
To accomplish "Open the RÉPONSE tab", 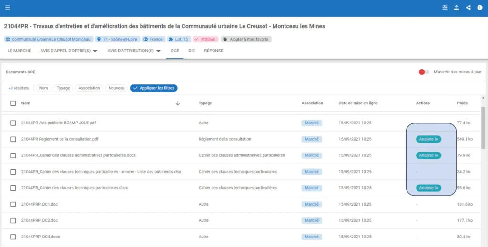I will 213,51.
